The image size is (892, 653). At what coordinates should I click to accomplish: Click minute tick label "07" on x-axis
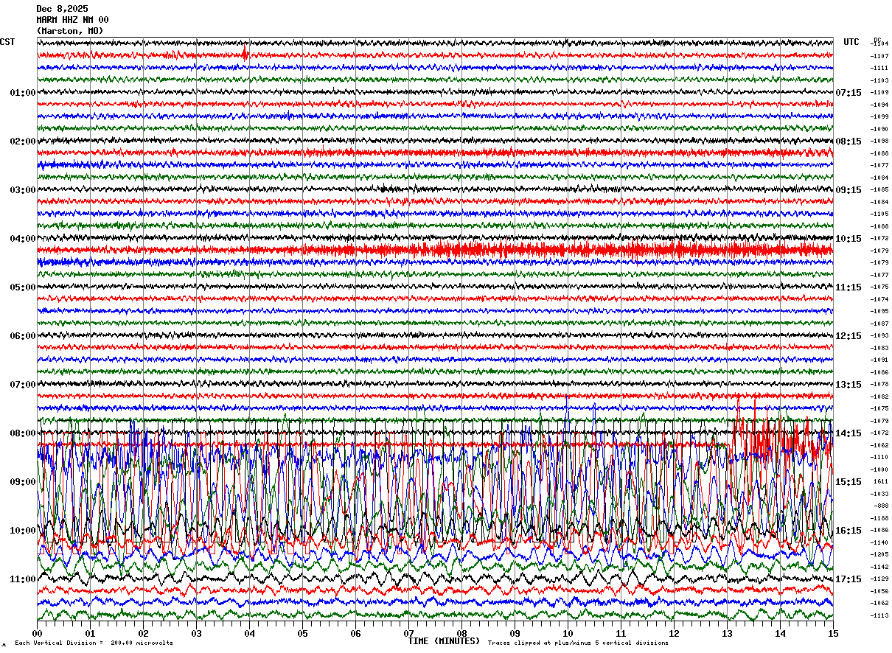point(408,633)
